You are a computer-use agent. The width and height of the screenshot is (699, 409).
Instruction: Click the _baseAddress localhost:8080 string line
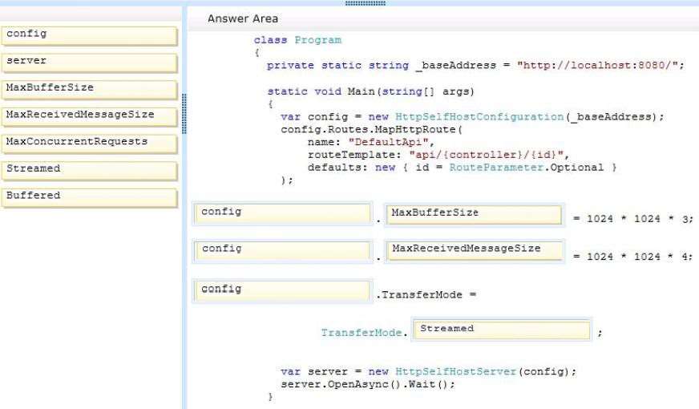pos(475,66)
